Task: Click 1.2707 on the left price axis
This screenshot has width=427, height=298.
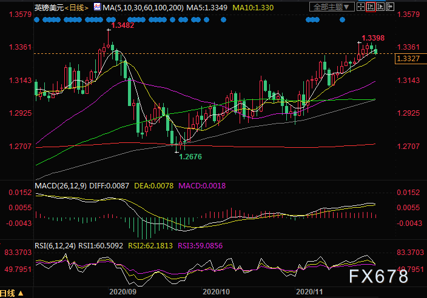Action: [x=20, y=147]
